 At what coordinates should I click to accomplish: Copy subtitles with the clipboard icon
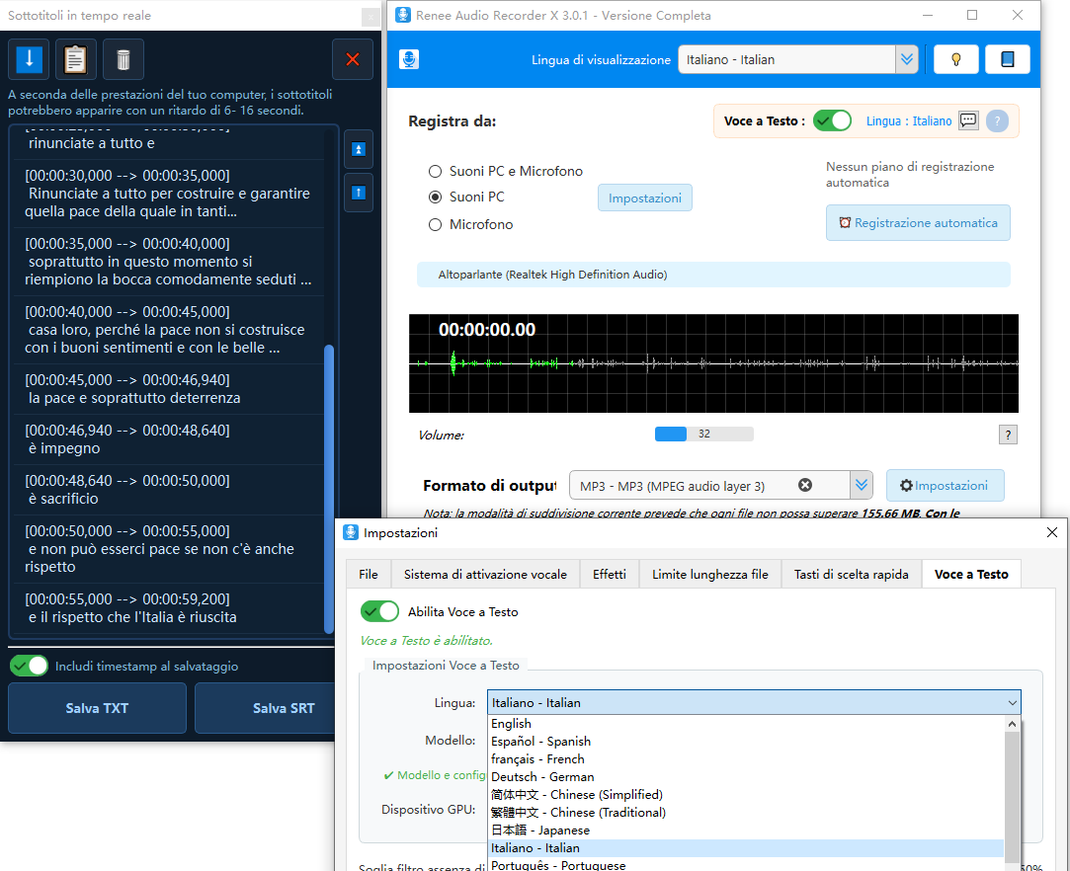point(76,59)
